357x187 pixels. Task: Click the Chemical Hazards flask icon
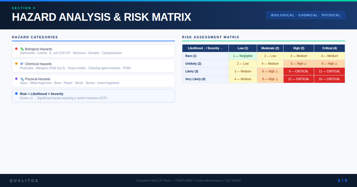click(x=22, y=64)
